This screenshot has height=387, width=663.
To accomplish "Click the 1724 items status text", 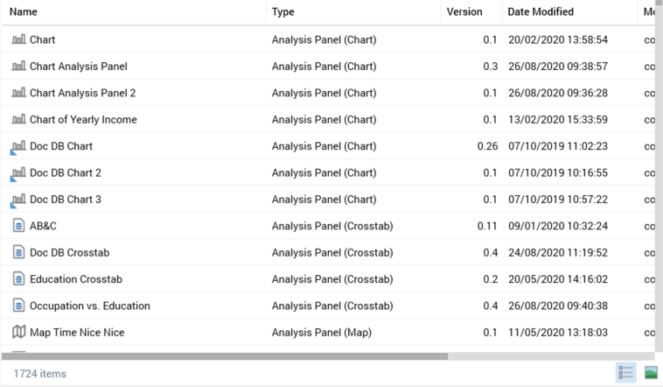I will (x=40, y=374).
